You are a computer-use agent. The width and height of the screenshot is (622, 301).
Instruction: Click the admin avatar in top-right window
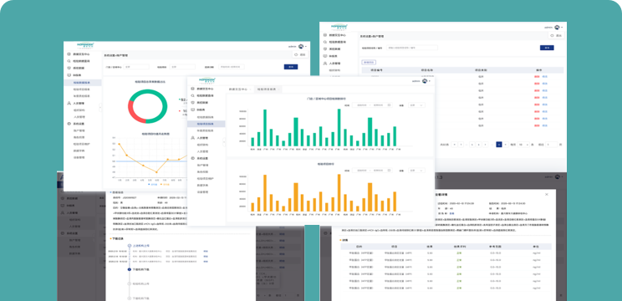tap(557, 28)
